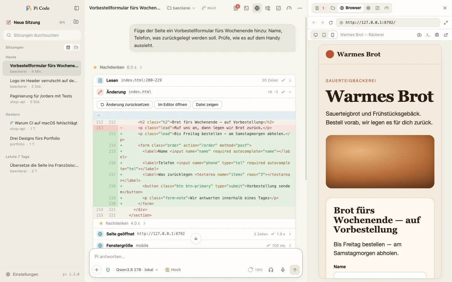Collapse the left sidebar panel
The image size is (452, 282).
pos(77,8)
